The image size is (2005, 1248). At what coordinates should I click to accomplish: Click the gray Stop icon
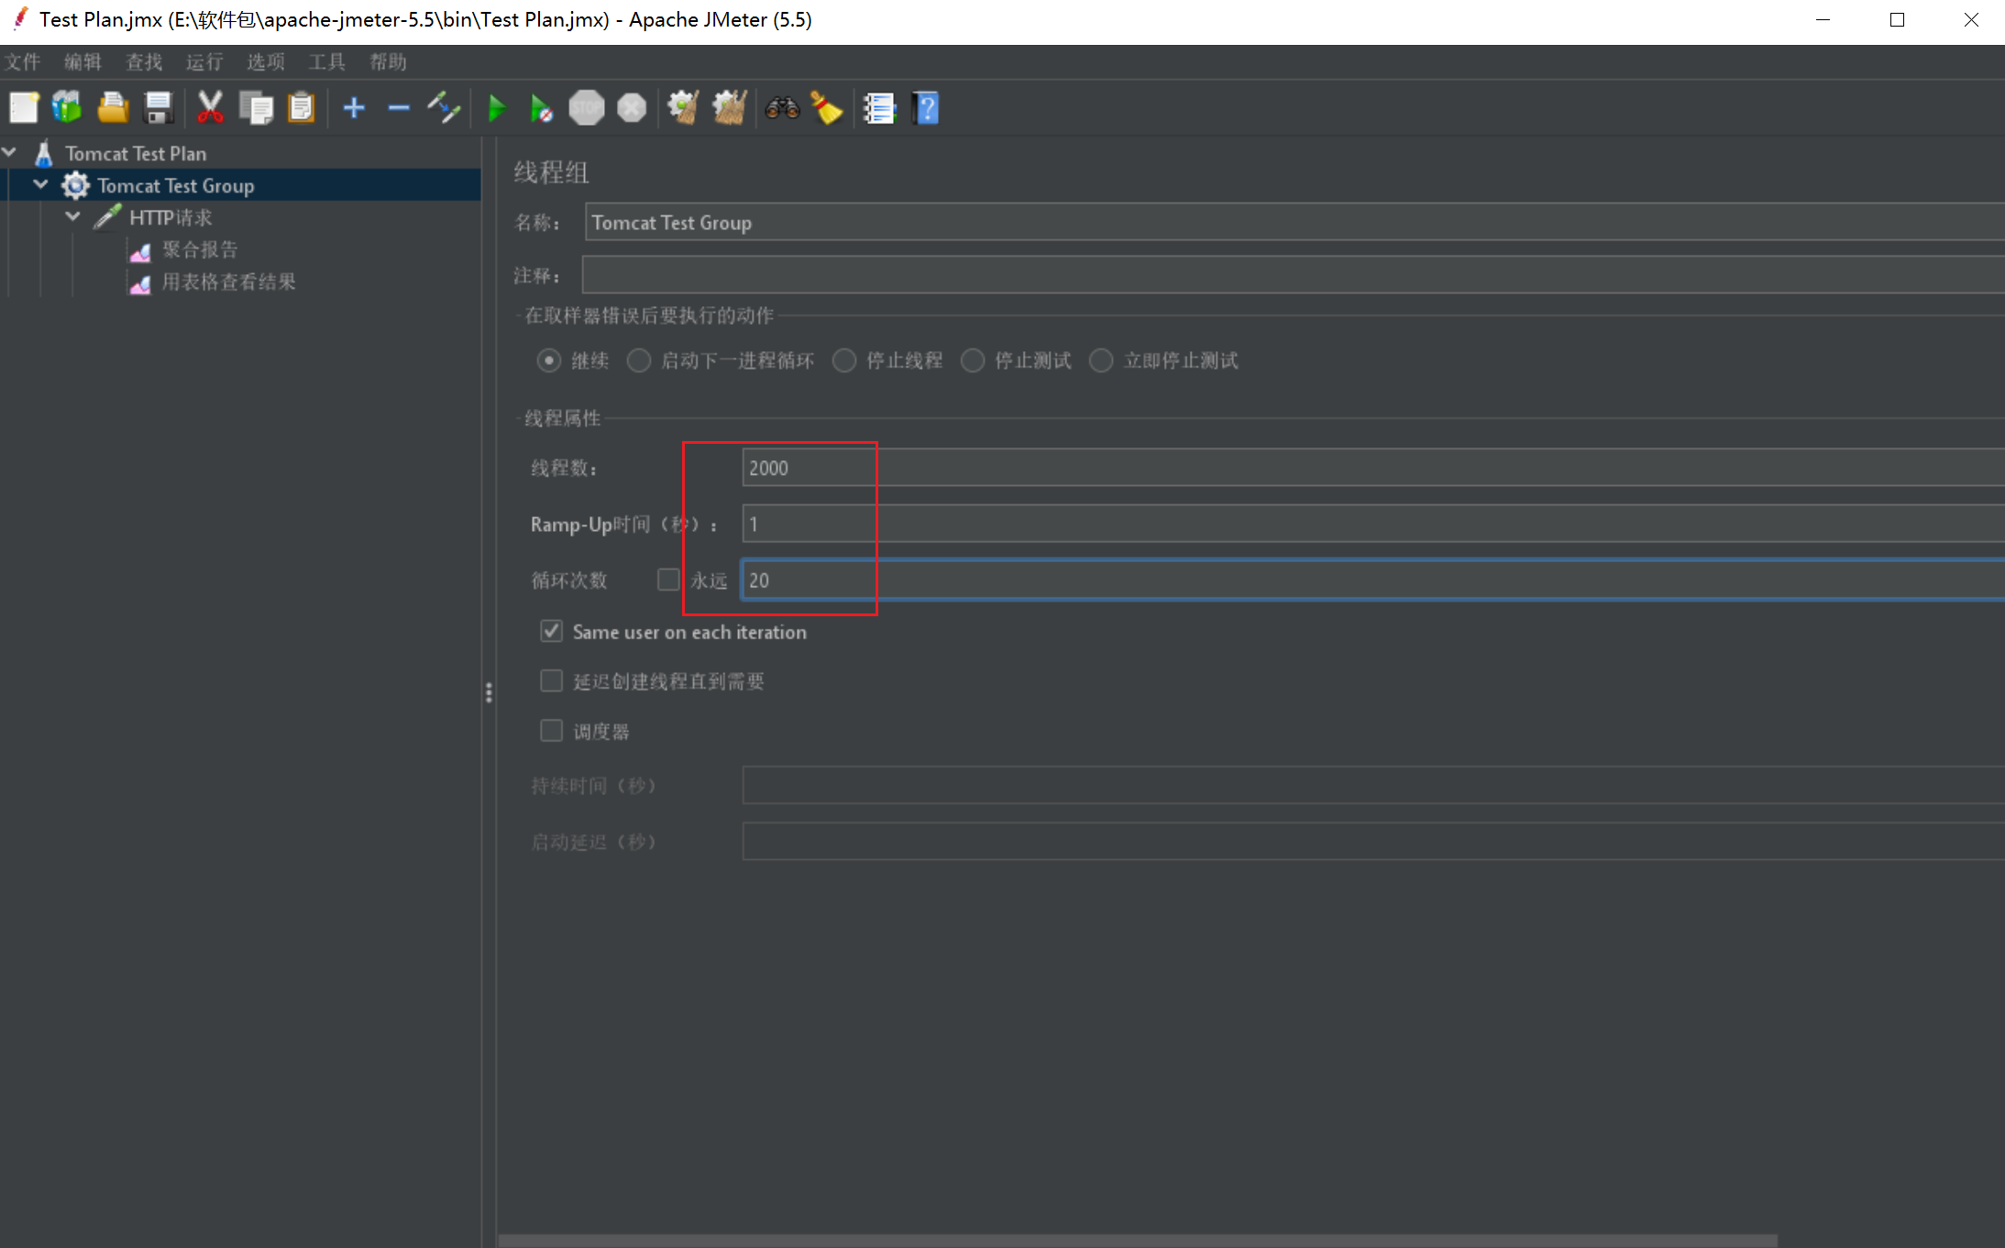click(x=587, y=108)
